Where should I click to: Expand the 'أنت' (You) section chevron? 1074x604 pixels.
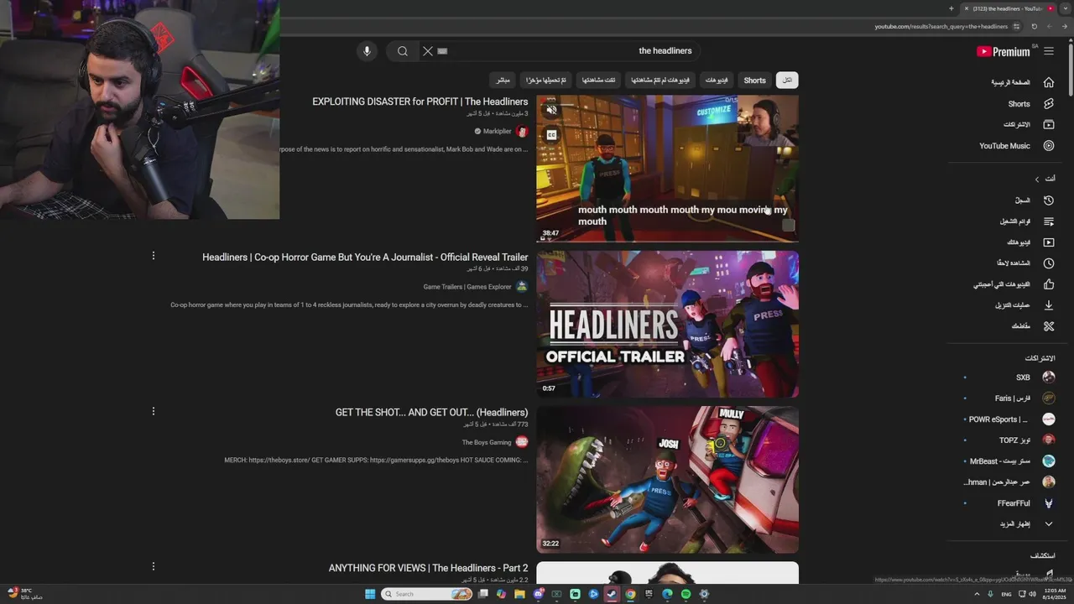(x=1037, y=179)
